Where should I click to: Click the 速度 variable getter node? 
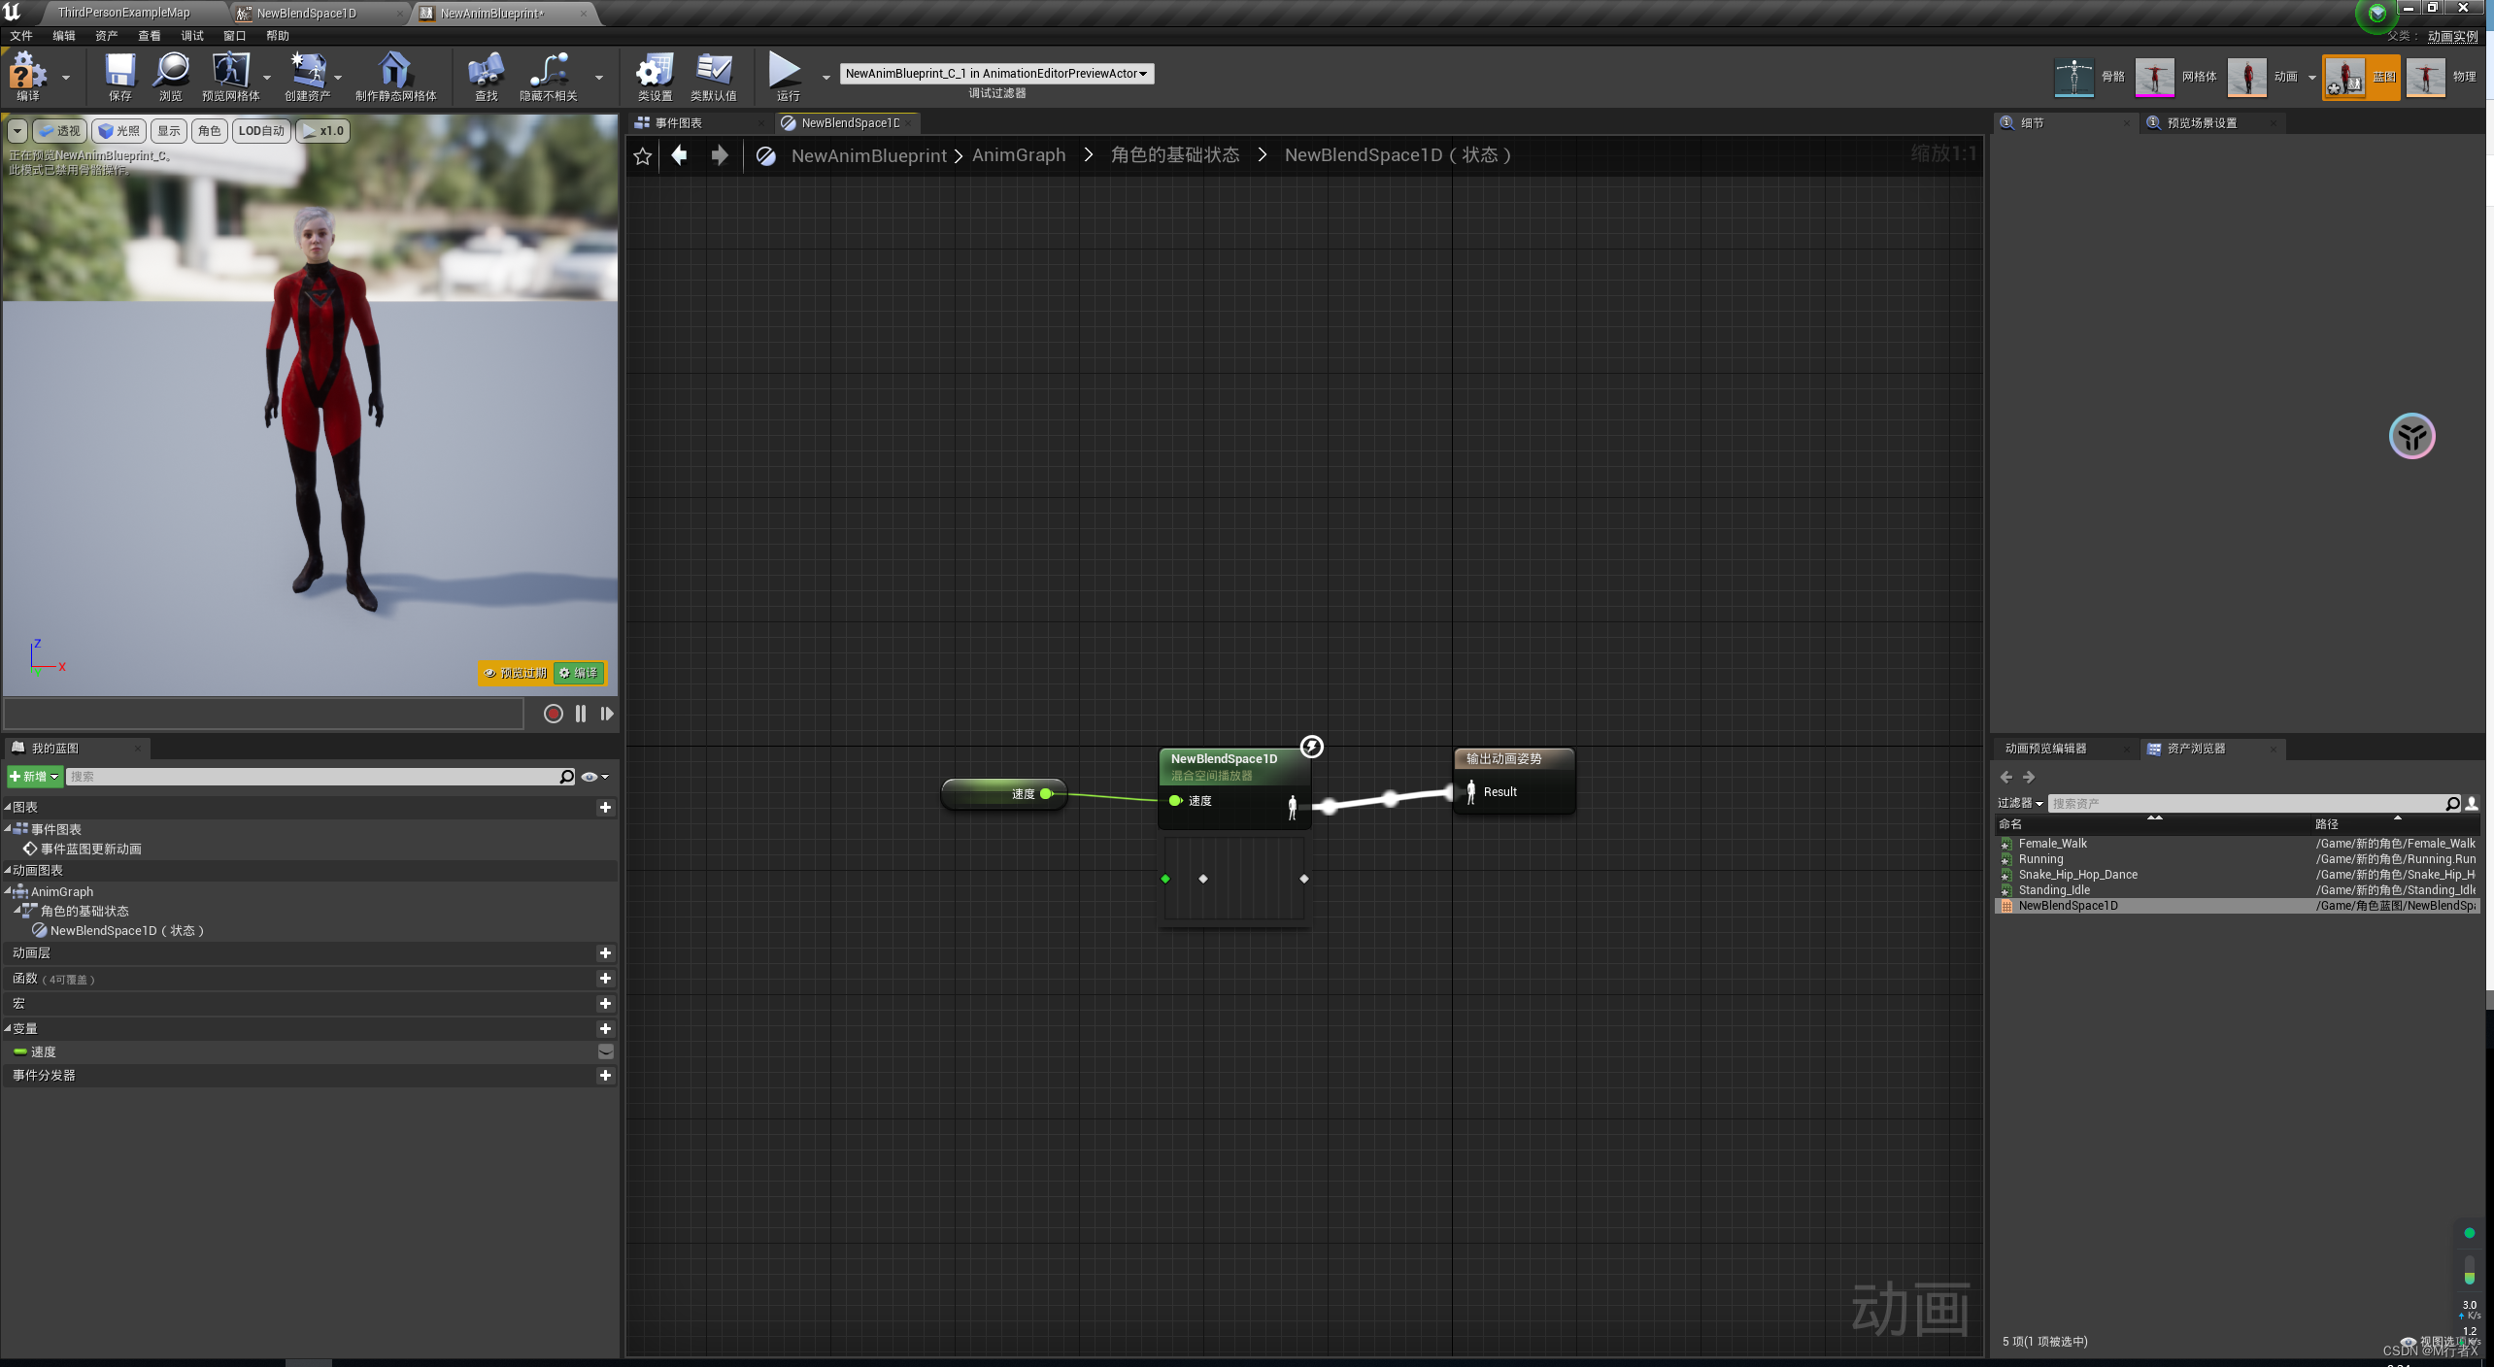[1004, 794]
